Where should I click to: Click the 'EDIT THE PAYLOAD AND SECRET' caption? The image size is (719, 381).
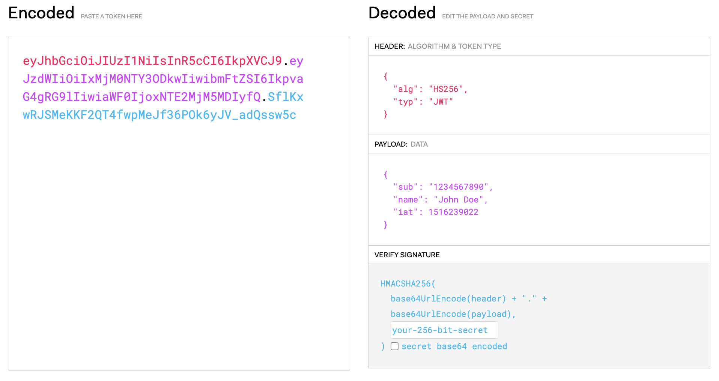pyautogui.click(x=487, y=16)
